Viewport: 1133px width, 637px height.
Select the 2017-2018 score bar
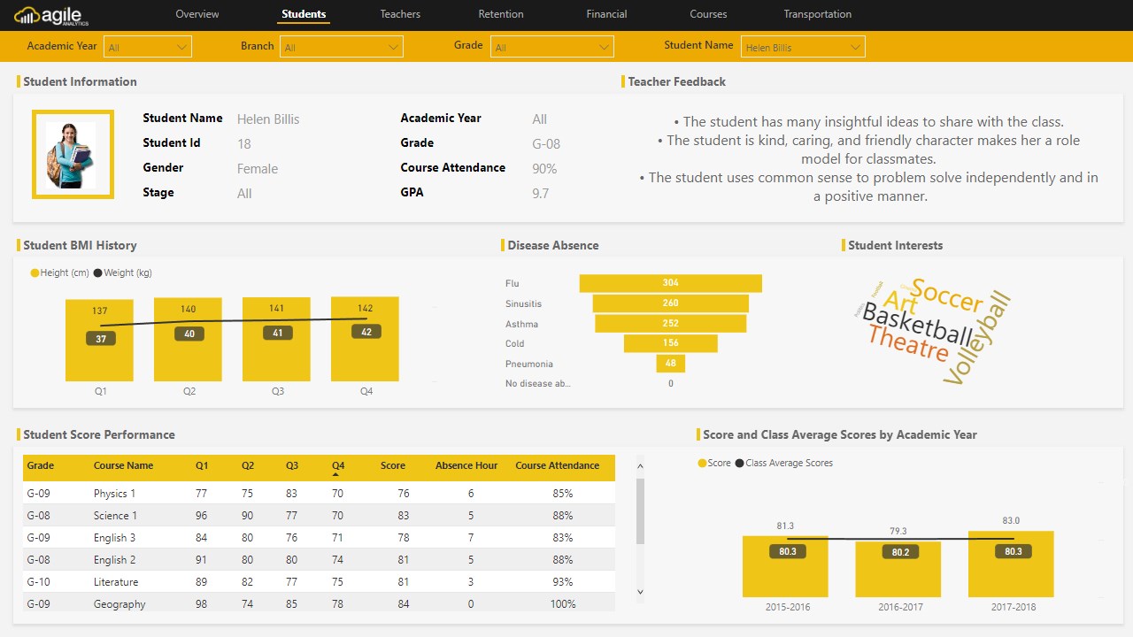(x=1012, y=564)
